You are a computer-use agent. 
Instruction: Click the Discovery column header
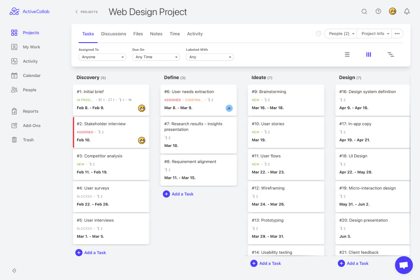pyautogui.click(x=91, y=78)
